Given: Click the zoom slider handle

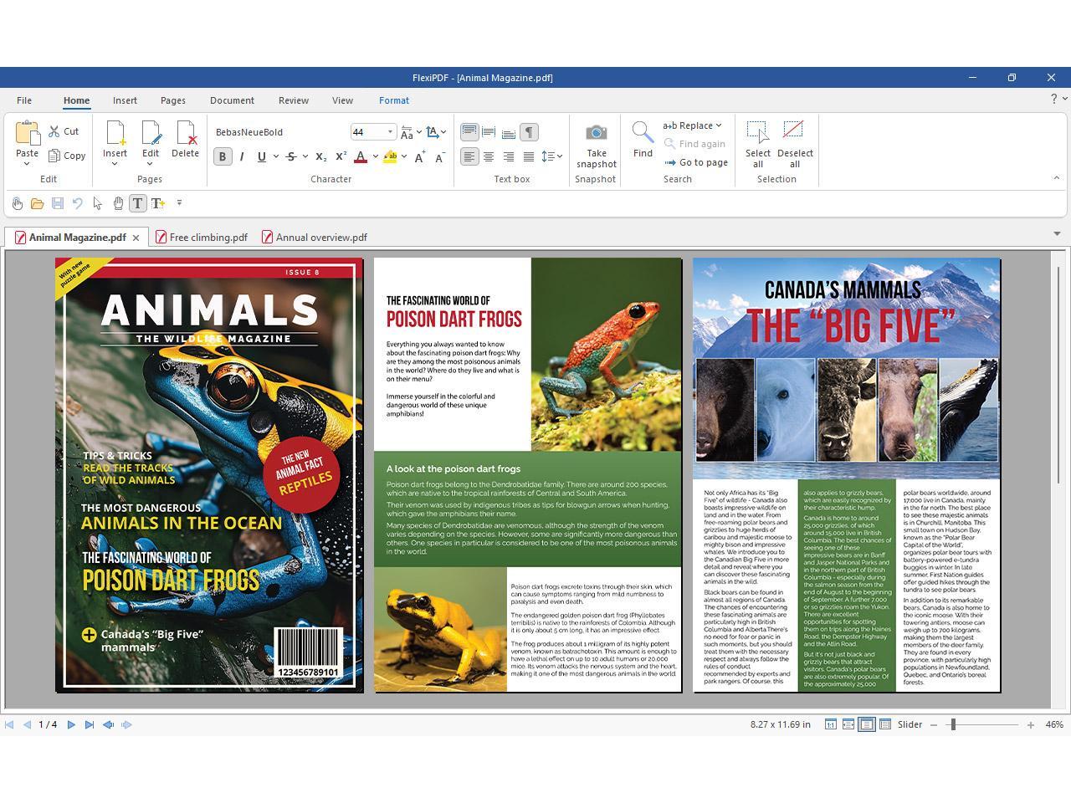Looking at the screenshot, I should click(952, 724).
